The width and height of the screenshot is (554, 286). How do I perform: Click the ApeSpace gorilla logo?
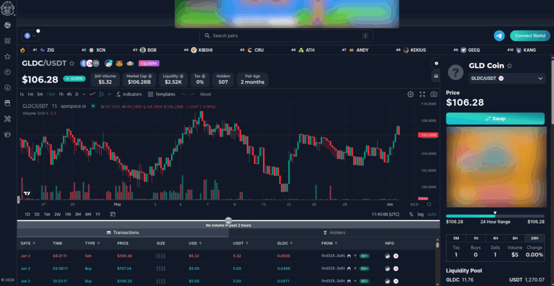[8, 8]
